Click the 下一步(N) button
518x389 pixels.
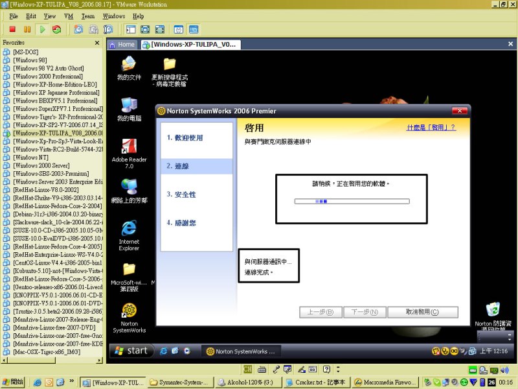[365, 312]
